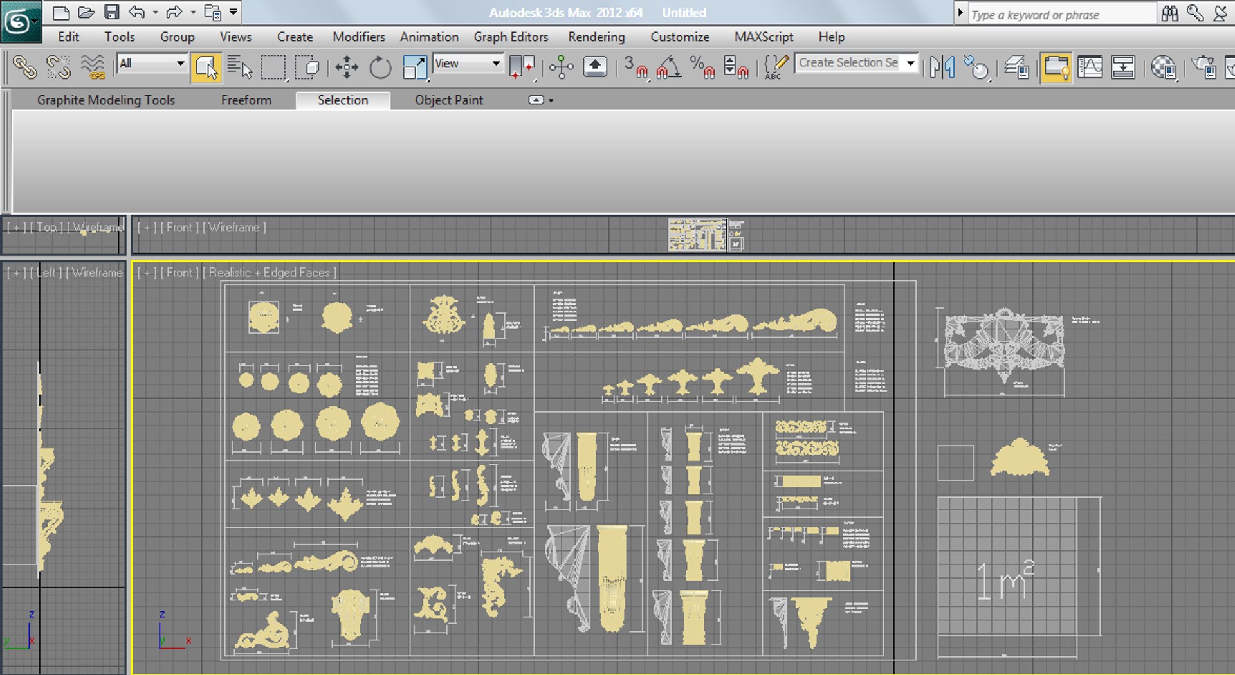Activate the Select and Rotate tool

click(380, 67)
